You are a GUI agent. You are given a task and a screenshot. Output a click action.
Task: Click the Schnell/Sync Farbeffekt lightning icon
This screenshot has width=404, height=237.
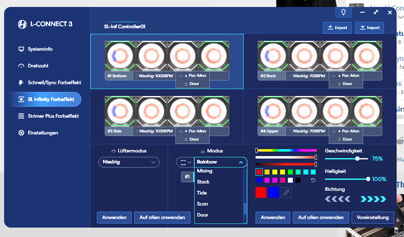pos(21,83)
